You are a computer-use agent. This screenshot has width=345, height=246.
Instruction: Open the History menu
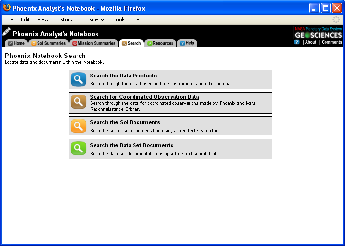click(x=64, y=19)
